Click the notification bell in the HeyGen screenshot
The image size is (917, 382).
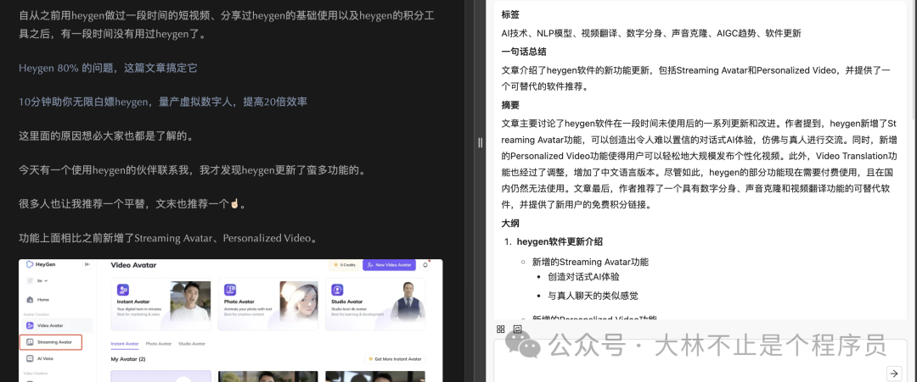pos(425,265)
